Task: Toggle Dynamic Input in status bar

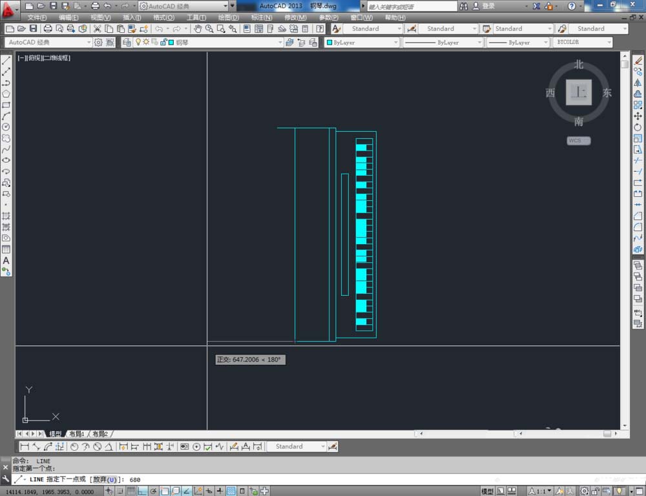Action: pos(209,491)
